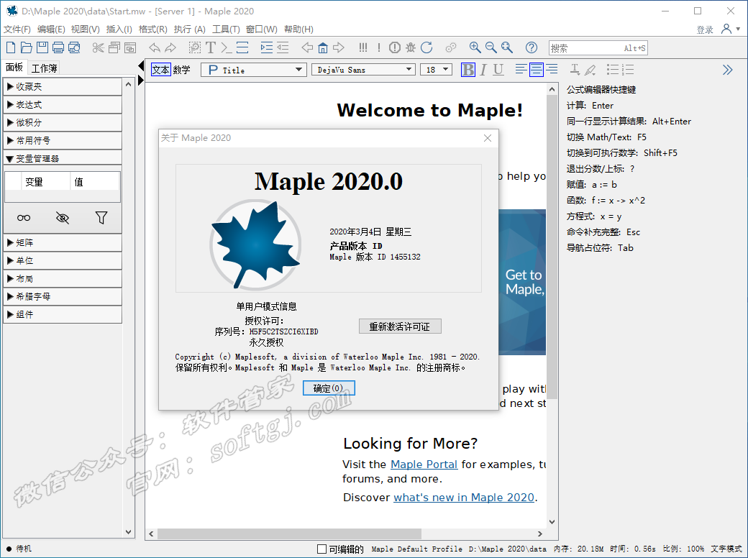Create a new document with the toolbar icon
Image resolution: width=748 pixels, height=558 pixels.
point(11,47)
